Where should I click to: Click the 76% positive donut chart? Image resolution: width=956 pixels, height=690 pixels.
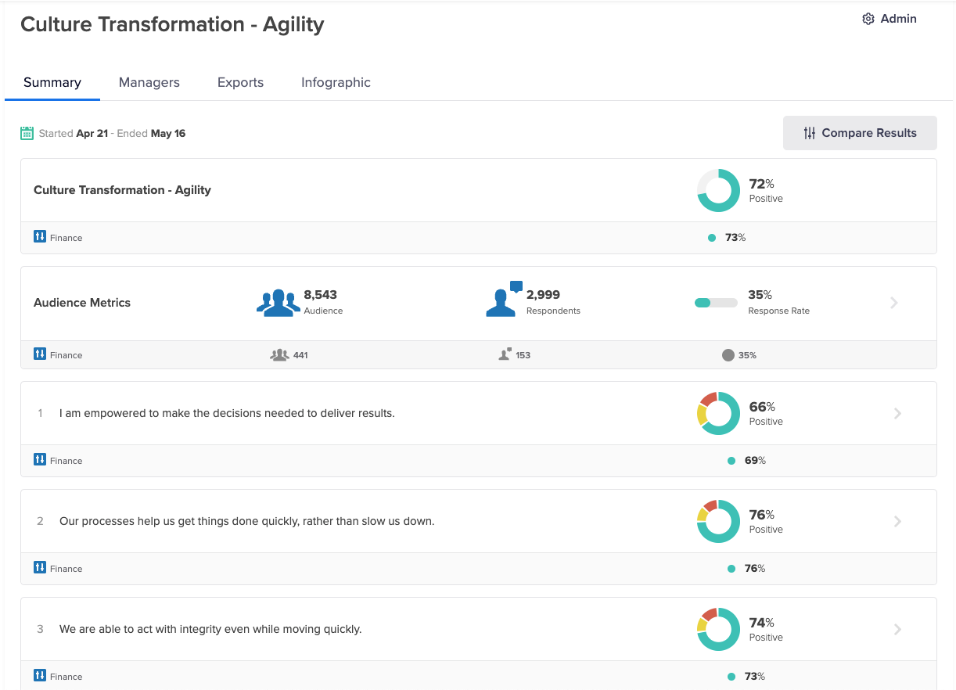point(718,521)
